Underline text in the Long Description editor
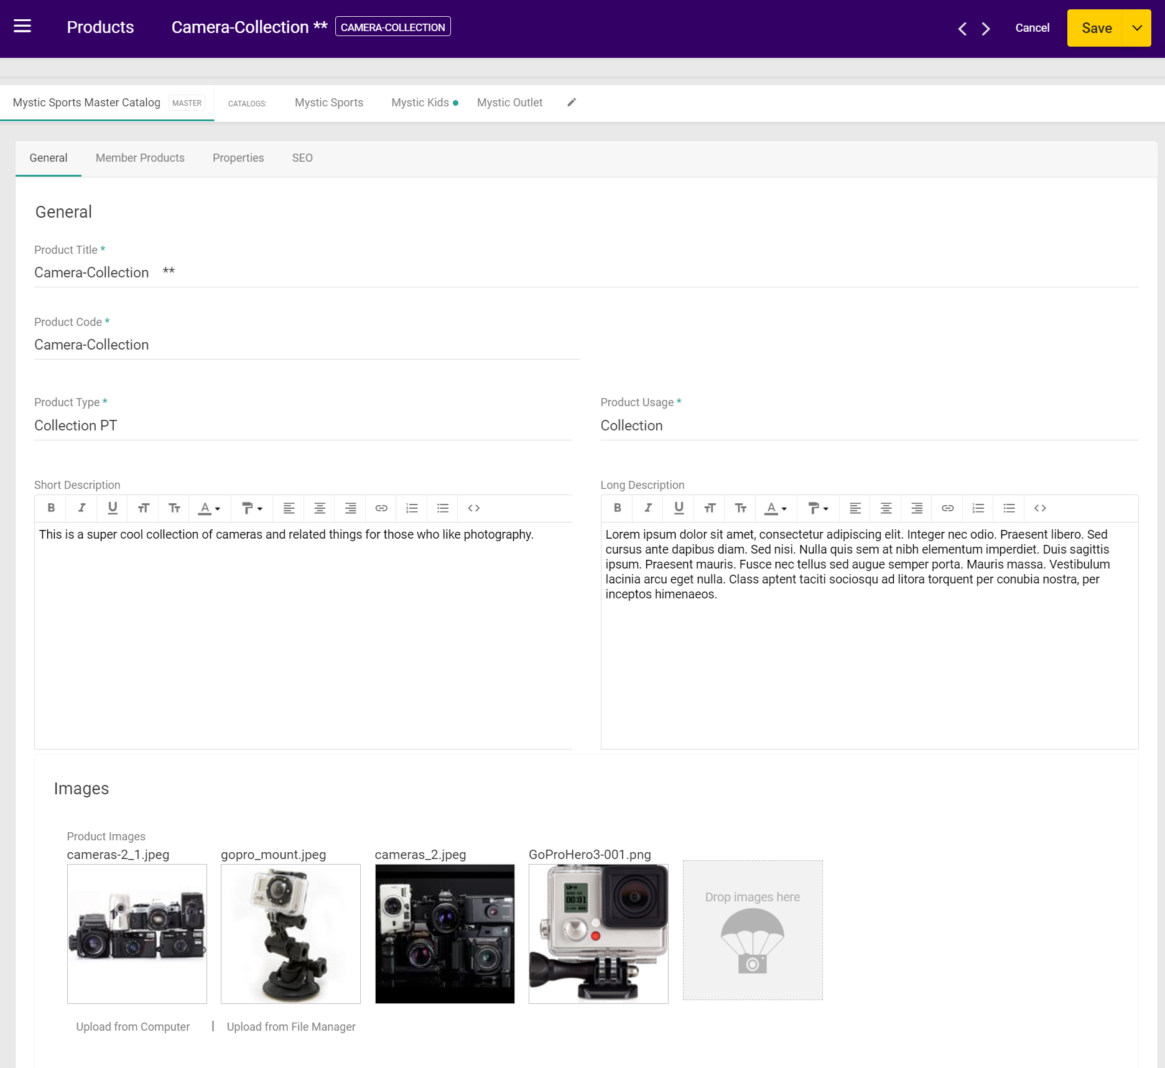This screenshot has width=1165, height=1068. pyautogui.click(x=679, y=508)
